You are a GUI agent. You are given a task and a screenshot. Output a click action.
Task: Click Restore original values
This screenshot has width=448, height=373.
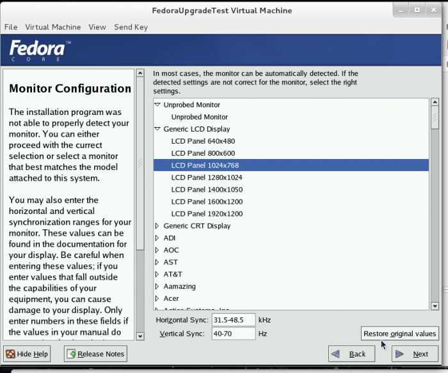tap(399, 334)
